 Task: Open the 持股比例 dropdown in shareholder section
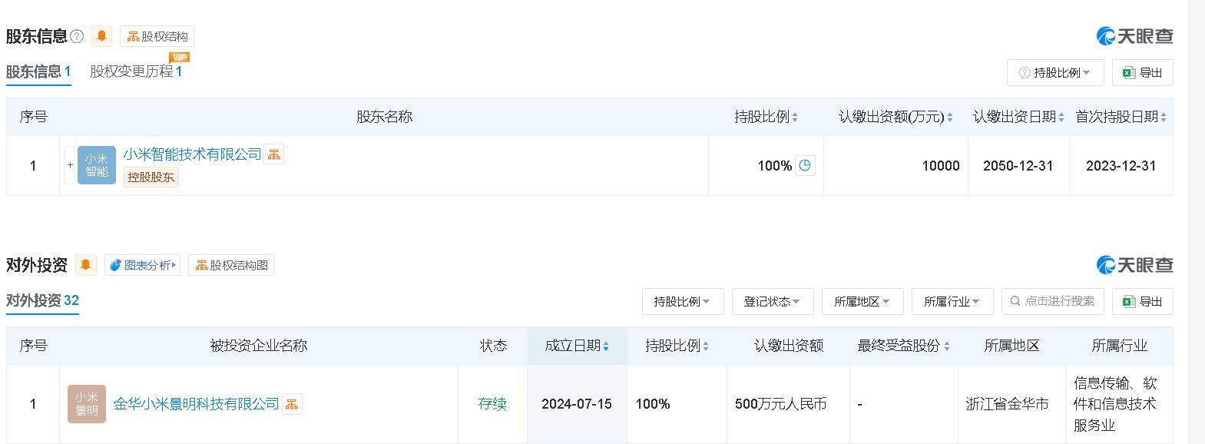pyautogui.click(x=1055, y=72)
